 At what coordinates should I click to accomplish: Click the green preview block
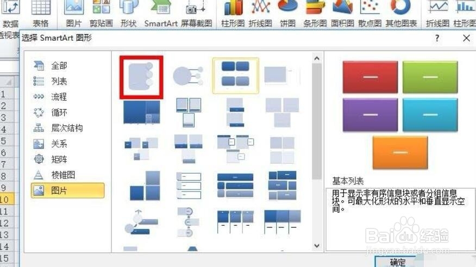430,77
